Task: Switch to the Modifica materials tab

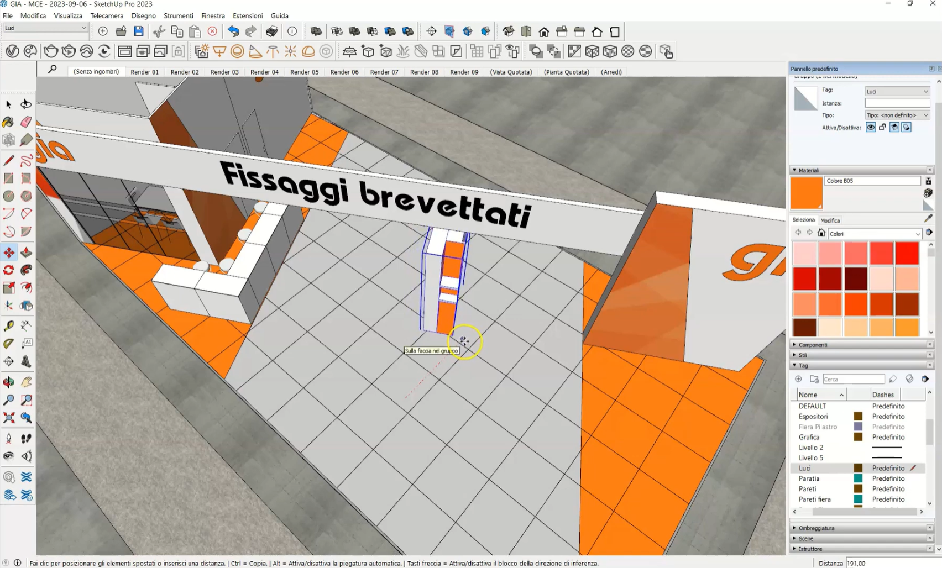Action: (830, 220)
